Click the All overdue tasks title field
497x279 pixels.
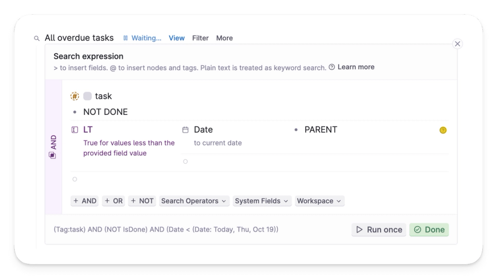[79, 38]
